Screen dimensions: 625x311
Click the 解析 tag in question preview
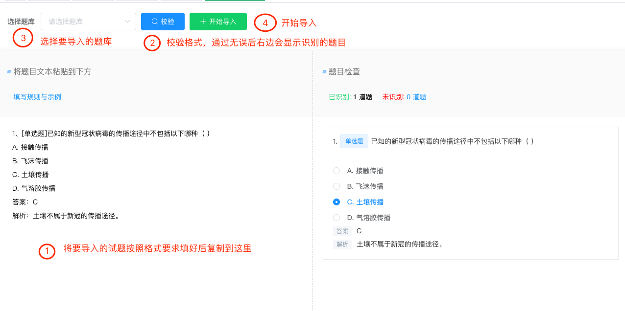click(342, 244)
